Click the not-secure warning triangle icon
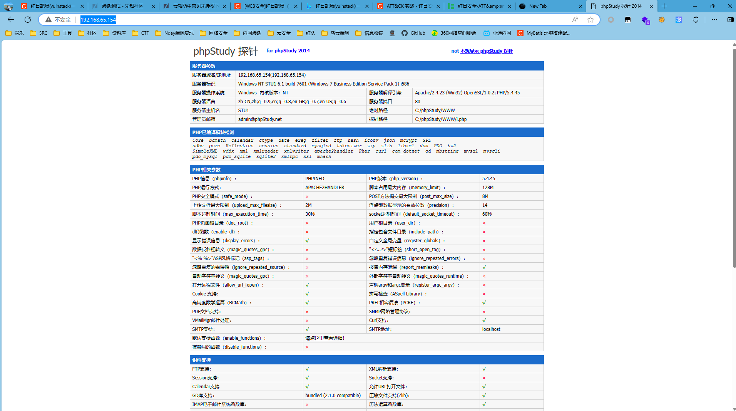Screen dimensions: 736x411 49,20
